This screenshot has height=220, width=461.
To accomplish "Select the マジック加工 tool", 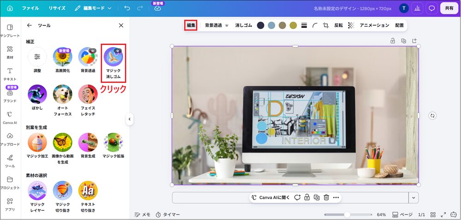I will (x=37, y=146).
